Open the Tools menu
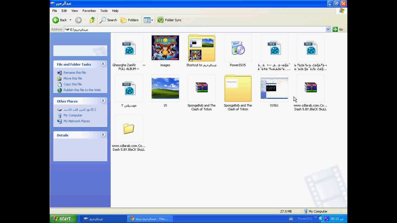 pos(104,11)
